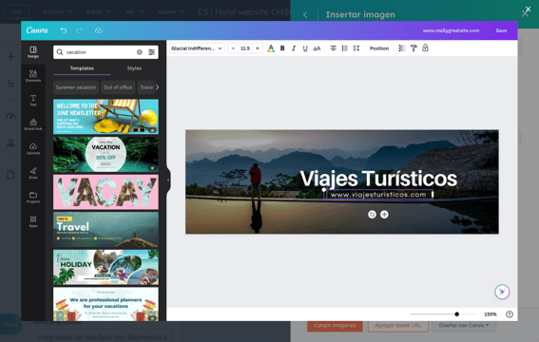Open the Brand Hub panel
Screen dimensions: 539x342
tap(33, 124)
